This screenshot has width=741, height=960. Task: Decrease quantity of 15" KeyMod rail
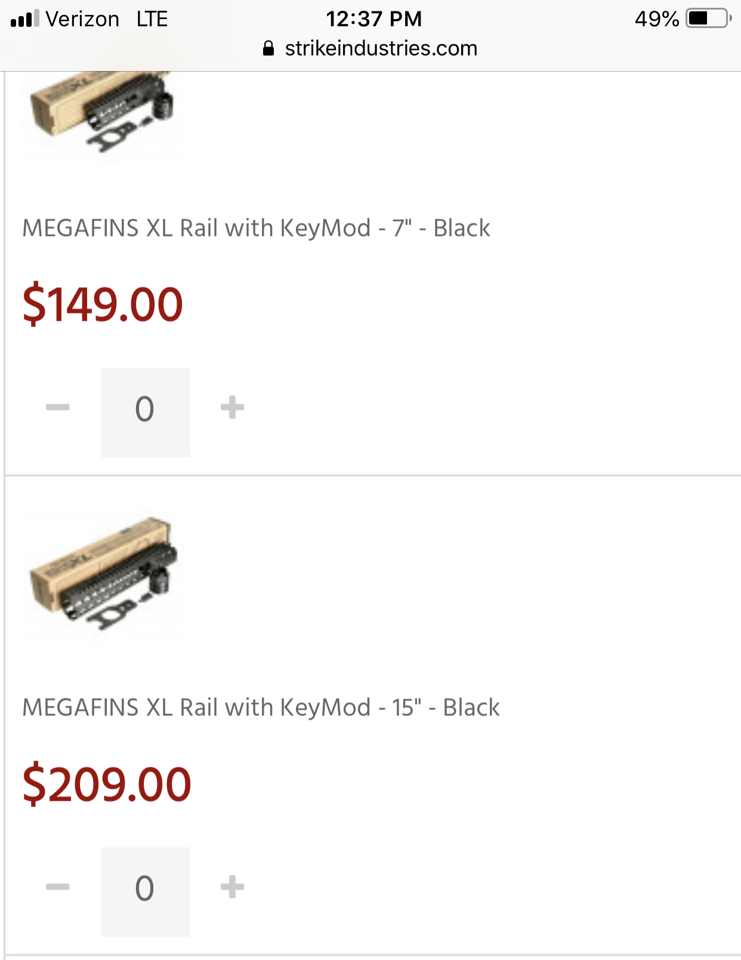coord(58,887)
